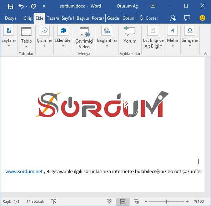The width and height of the screenshot is (211, 206).
Task: Zoom in with the plus button
Action: click(187, 202)
